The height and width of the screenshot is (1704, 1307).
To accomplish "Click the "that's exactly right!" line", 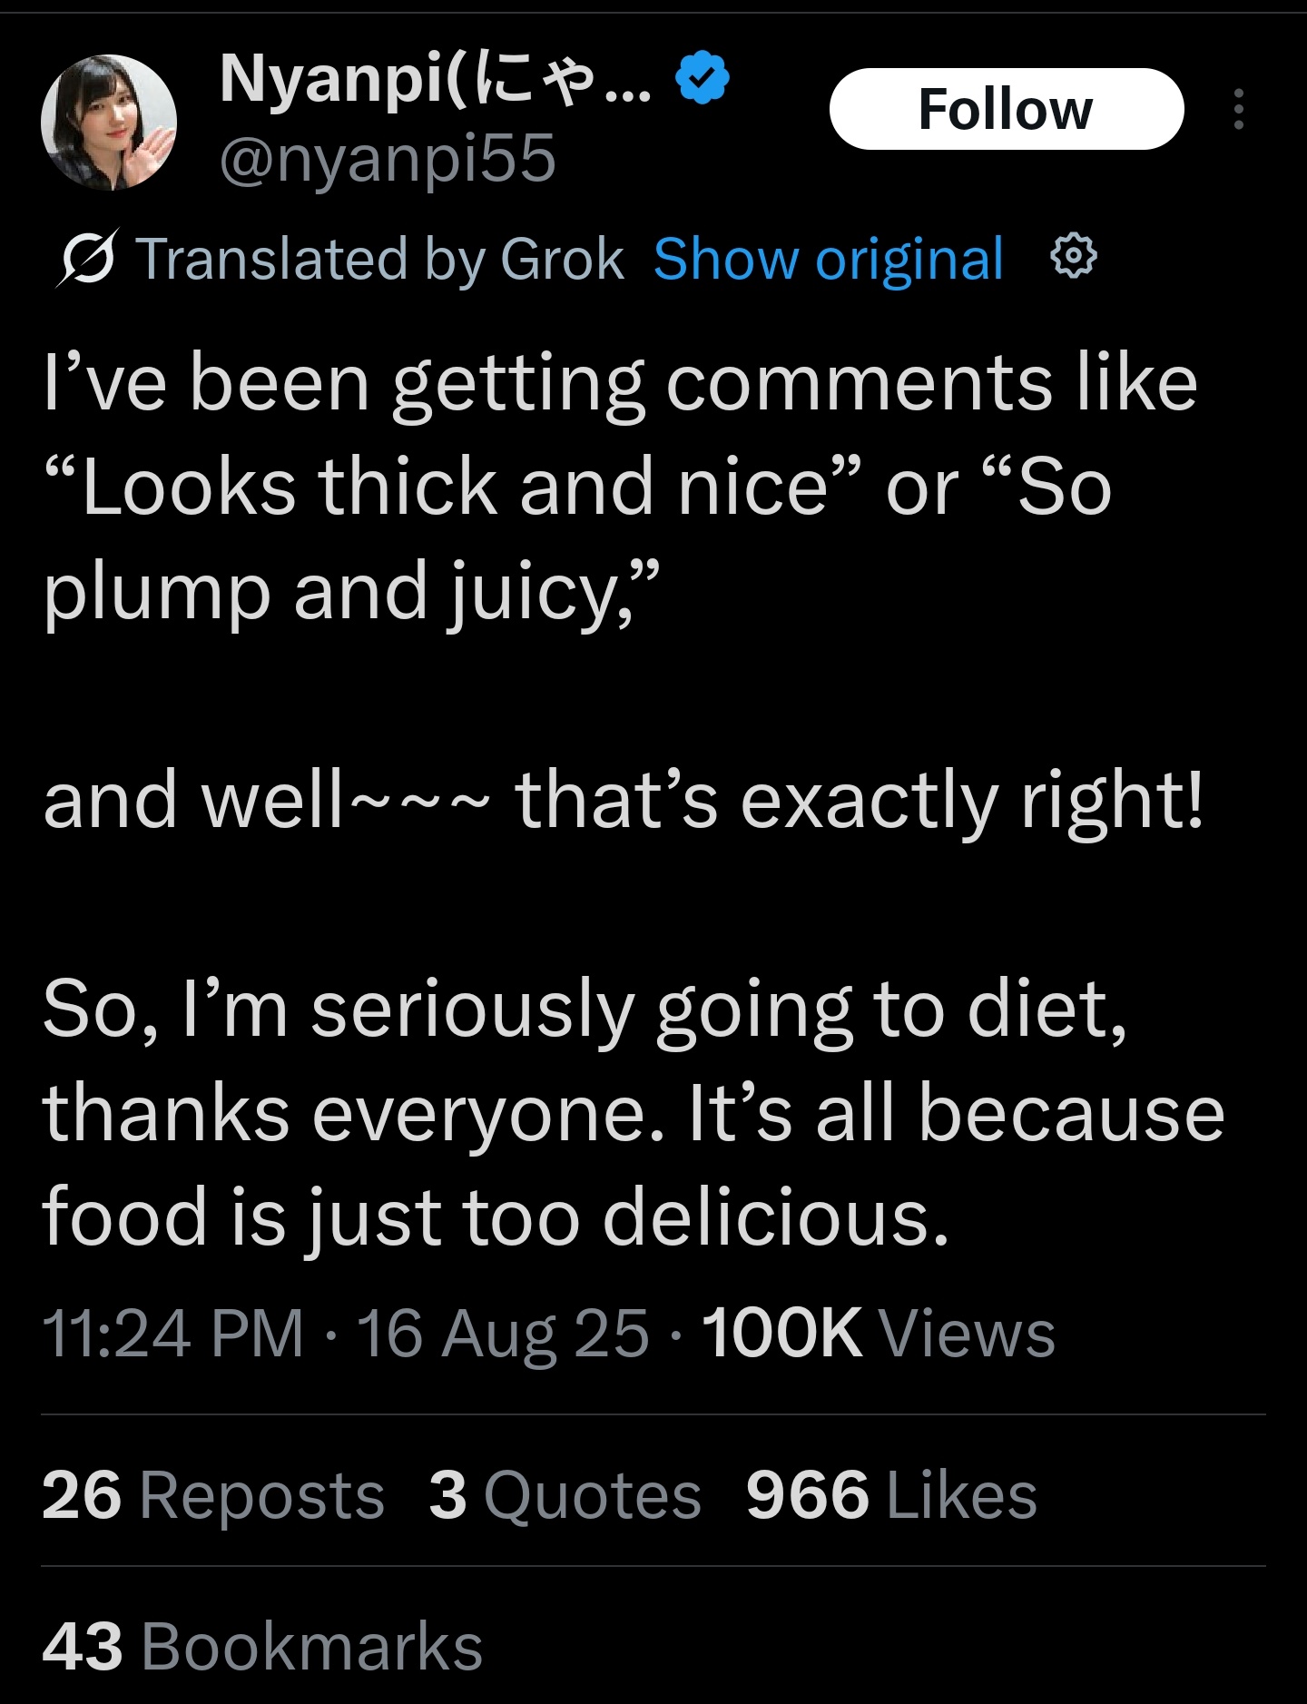I will click(859, 801).
